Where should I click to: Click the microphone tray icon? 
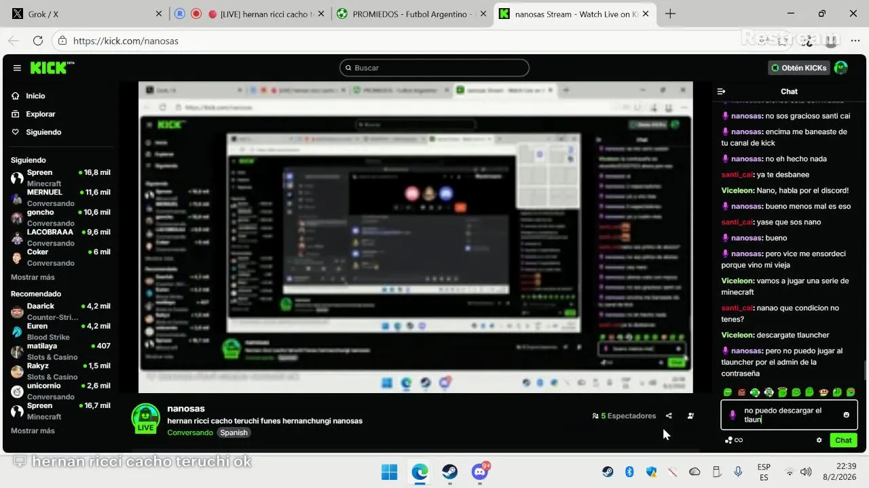(x=738, y=472)
